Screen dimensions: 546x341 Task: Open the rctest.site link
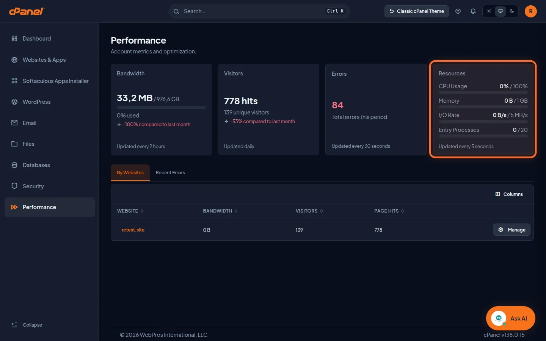tap(133, 230)
